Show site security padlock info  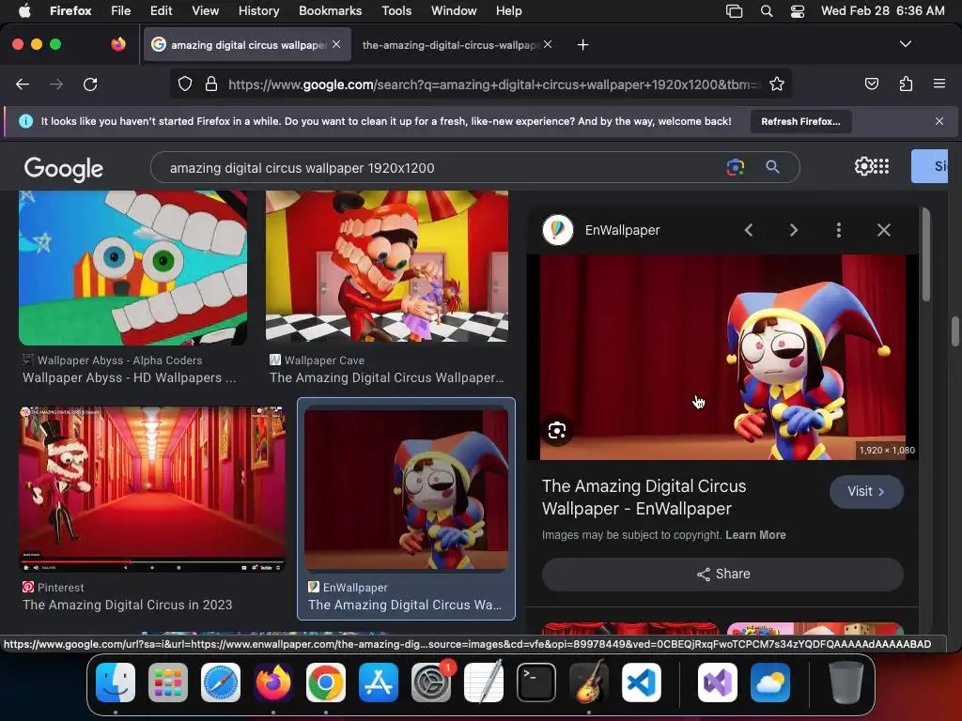coord(211,84)
